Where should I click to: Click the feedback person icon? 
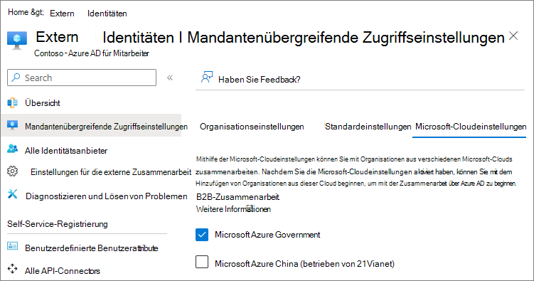pos(207,78)
